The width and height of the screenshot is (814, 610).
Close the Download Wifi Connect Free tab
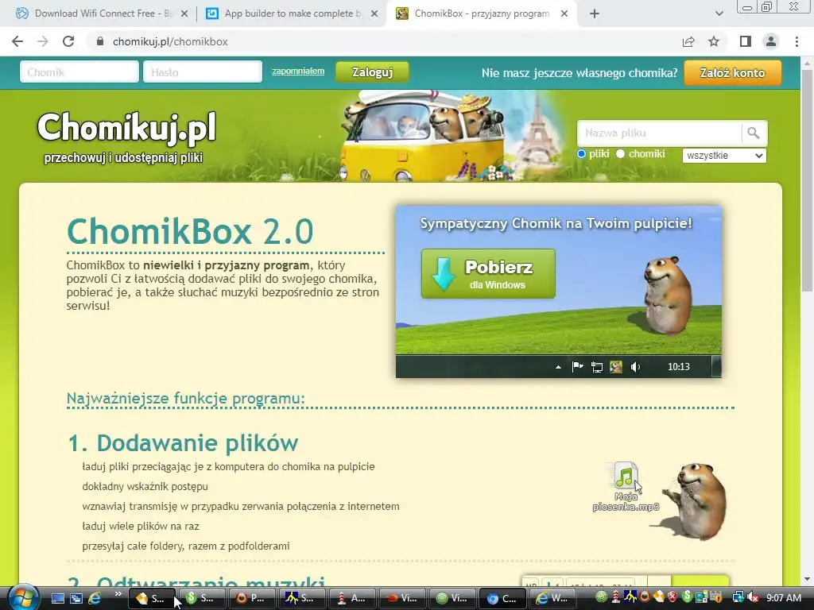click(x=184, y=14)
